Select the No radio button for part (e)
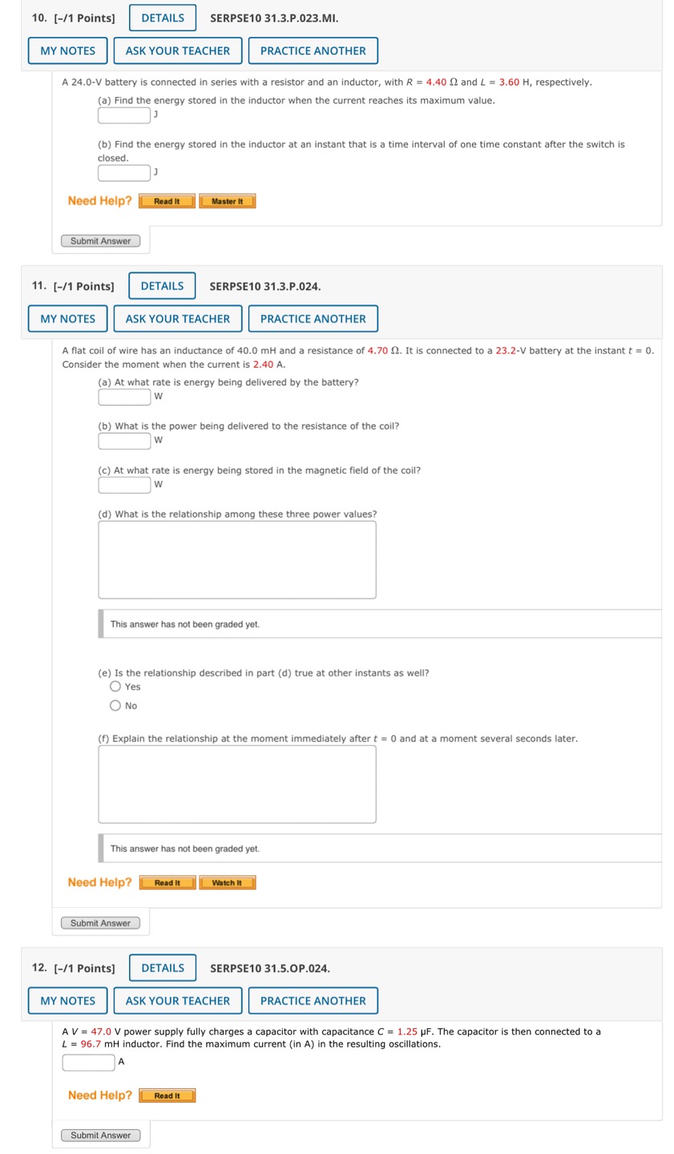Viewport: 674px width, 1154px height. pos(115,705)
